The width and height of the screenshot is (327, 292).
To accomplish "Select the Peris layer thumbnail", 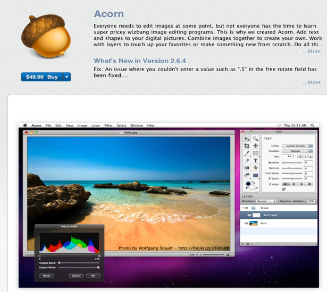I will (254, 224).
